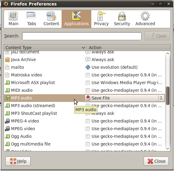Click the Ogg Audio gecko-mediaplayer action
The width and height of the screenshot is (174, 171).
pos(127,136)
